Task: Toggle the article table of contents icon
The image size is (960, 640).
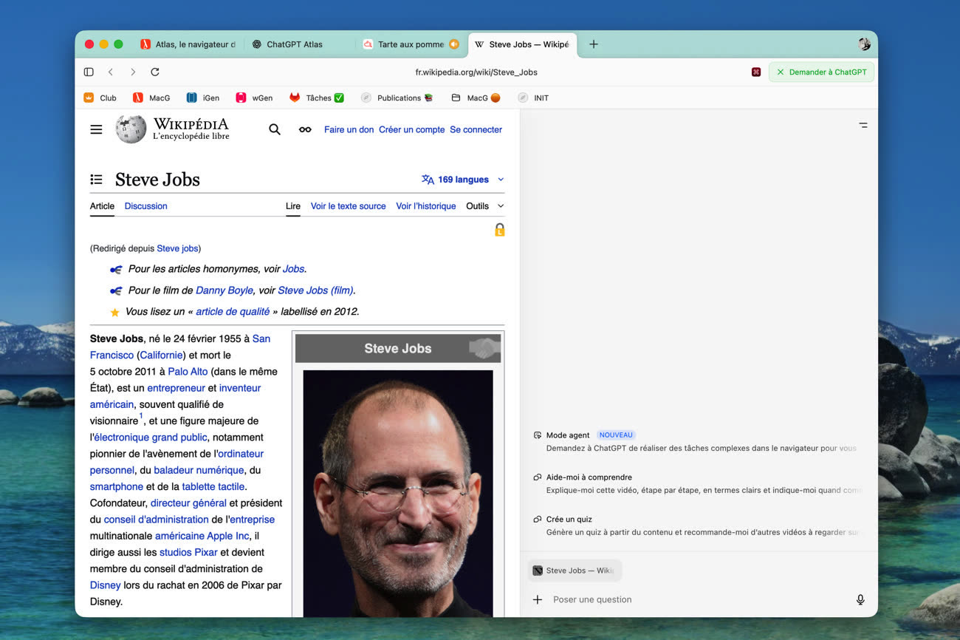Action: 96,180
